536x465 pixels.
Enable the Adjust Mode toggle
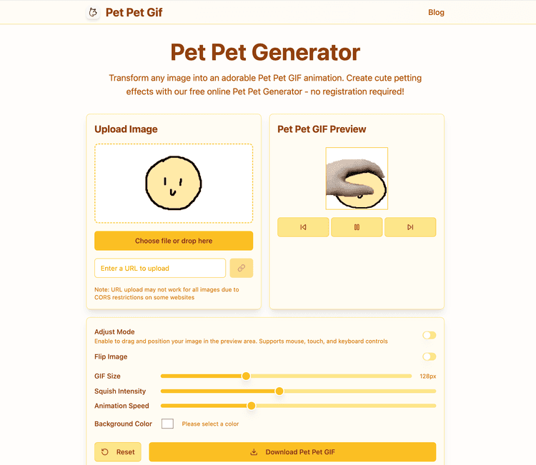[x=430, y=335]
